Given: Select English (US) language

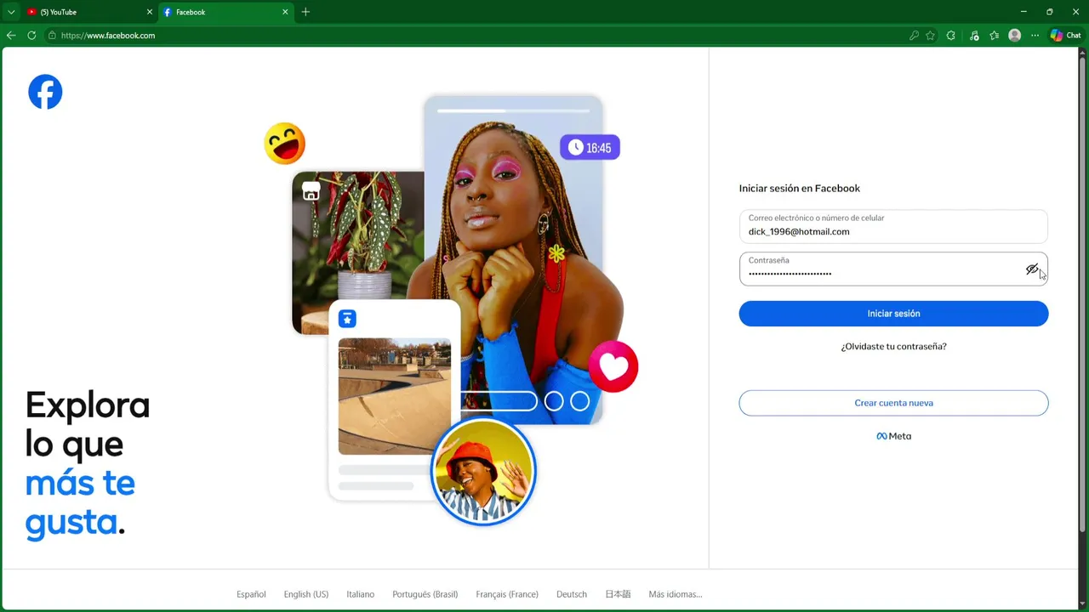Looking at the screenshot, I should pos(306,594).
